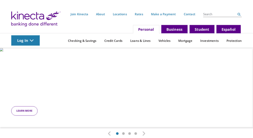Expand the Log In dropdown
Viewport: 253px width, 138px height.
[x=25, y=40]
